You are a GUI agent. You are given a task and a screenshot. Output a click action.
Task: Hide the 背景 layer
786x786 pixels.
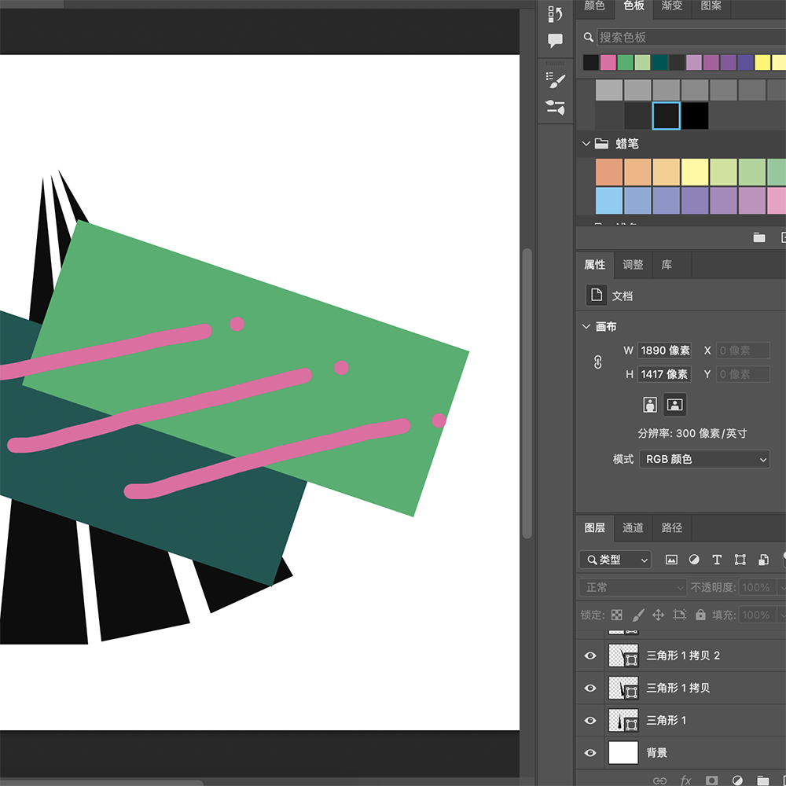[589, 752]
